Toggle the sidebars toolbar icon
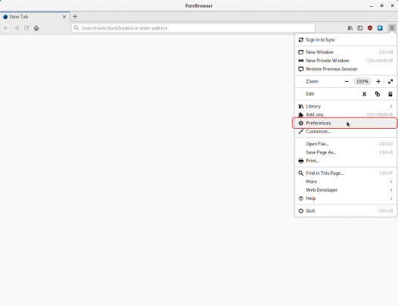This screenshot has width=398, height=306. tap(360, 28)
